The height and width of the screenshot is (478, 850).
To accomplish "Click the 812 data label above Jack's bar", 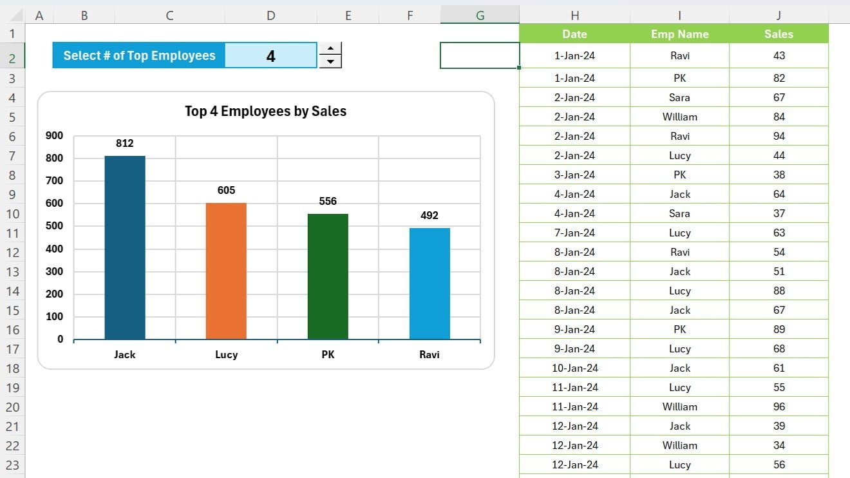I will coord(124,144).
